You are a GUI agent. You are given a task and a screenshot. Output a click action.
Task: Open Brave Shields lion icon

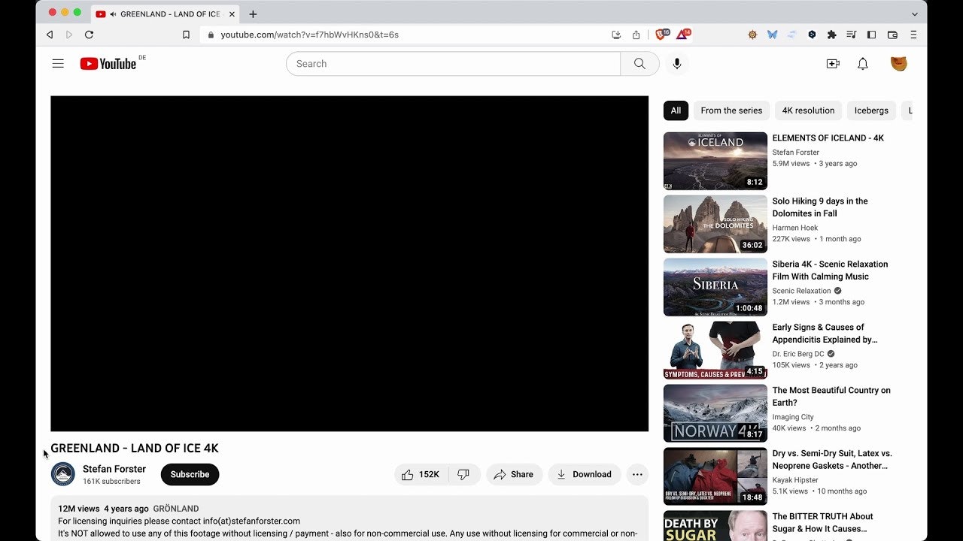tap(661, 34)
